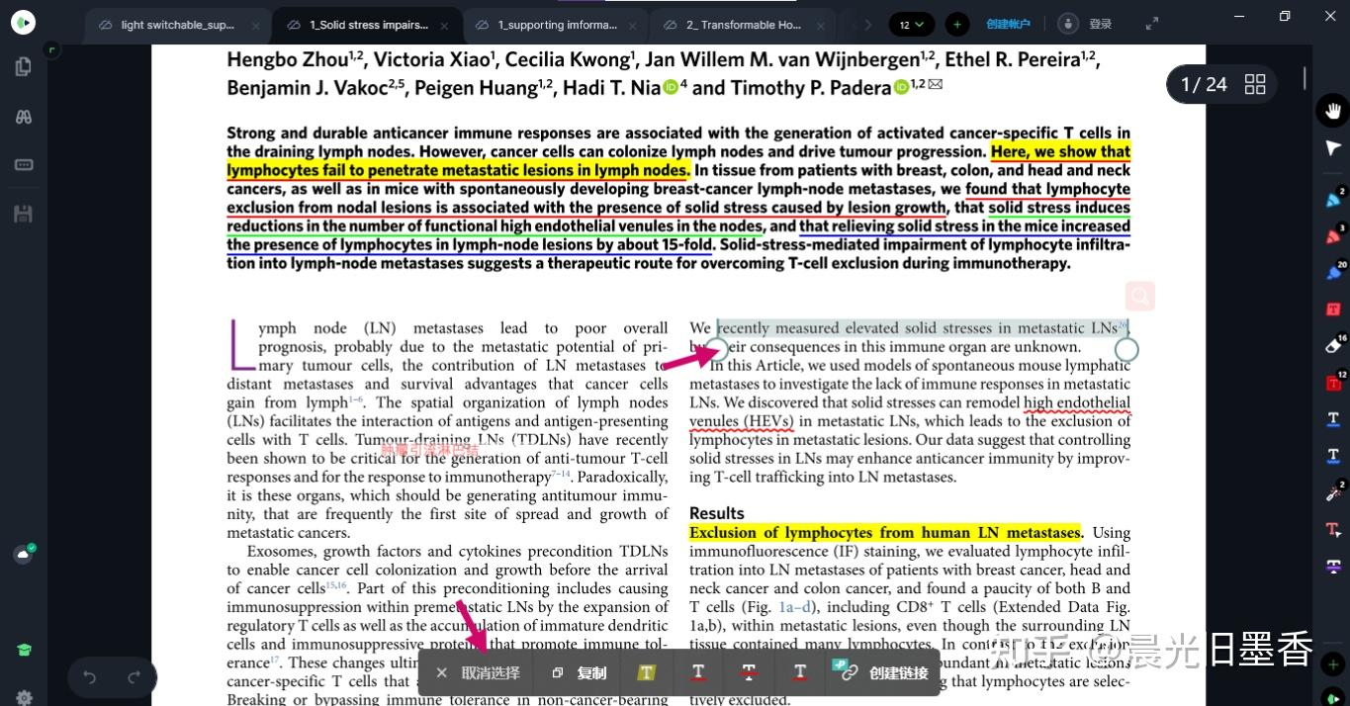Viewport: 1350px width, 706px height.
Task: Click the magnifier search icon over text
Action: [x=1140, y=296]
